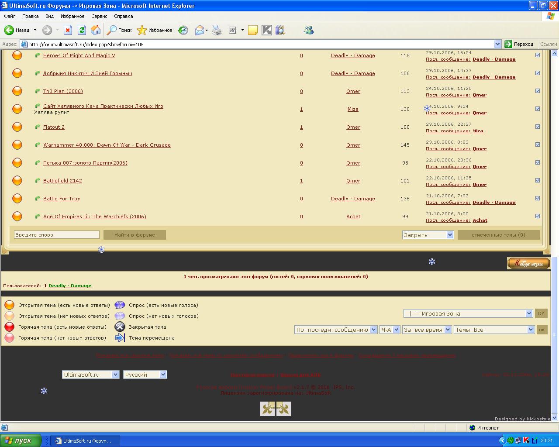Launch the Messenger people icon
559x447 pixels.
coord(309,30)
